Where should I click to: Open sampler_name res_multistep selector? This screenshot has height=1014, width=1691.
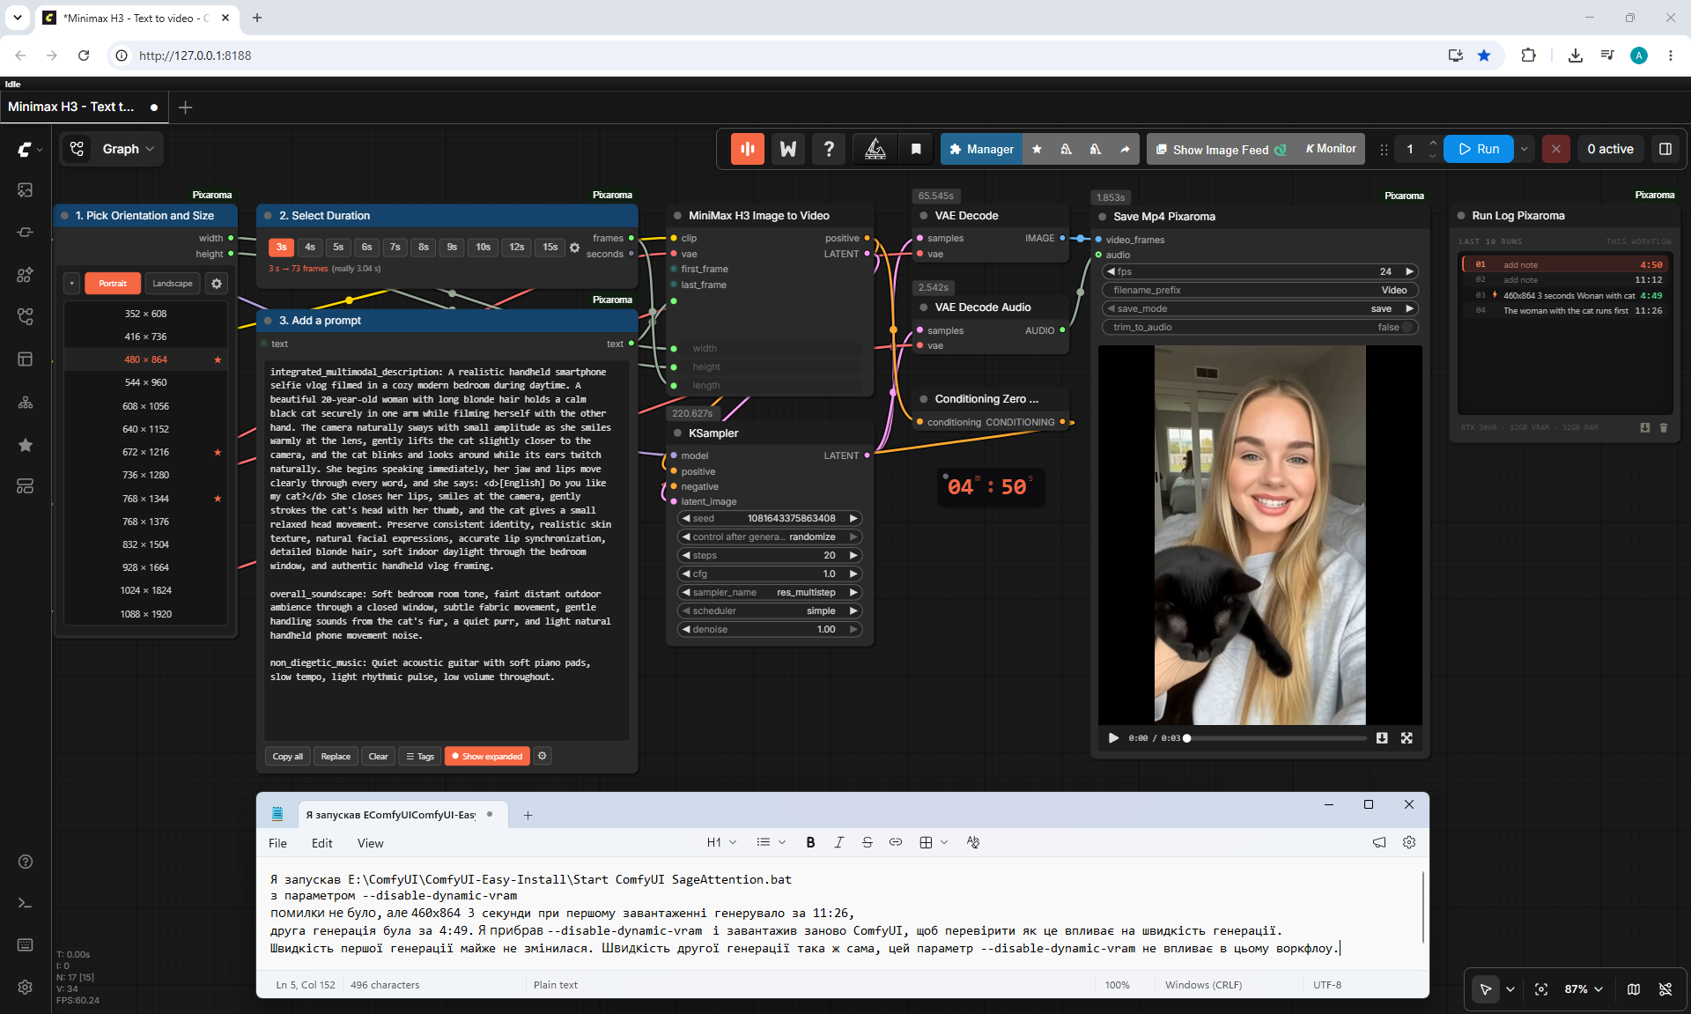(x=770, y=592)
